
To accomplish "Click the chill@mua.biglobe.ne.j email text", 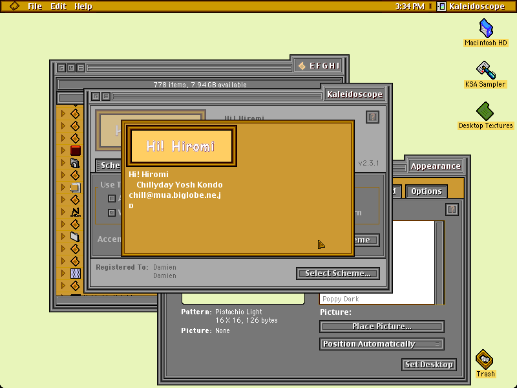I will 174,195.
